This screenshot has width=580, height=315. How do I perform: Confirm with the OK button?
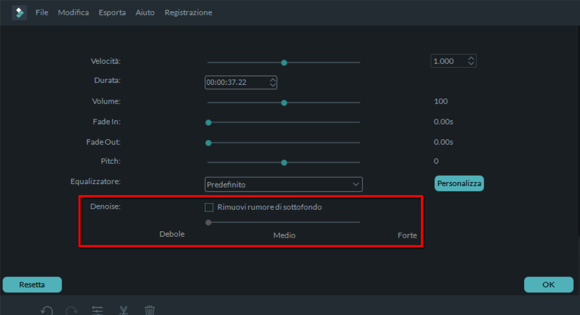[548, 284]
